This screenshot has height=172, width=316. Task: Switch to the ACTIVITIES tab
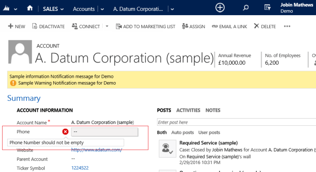[188, 110]
